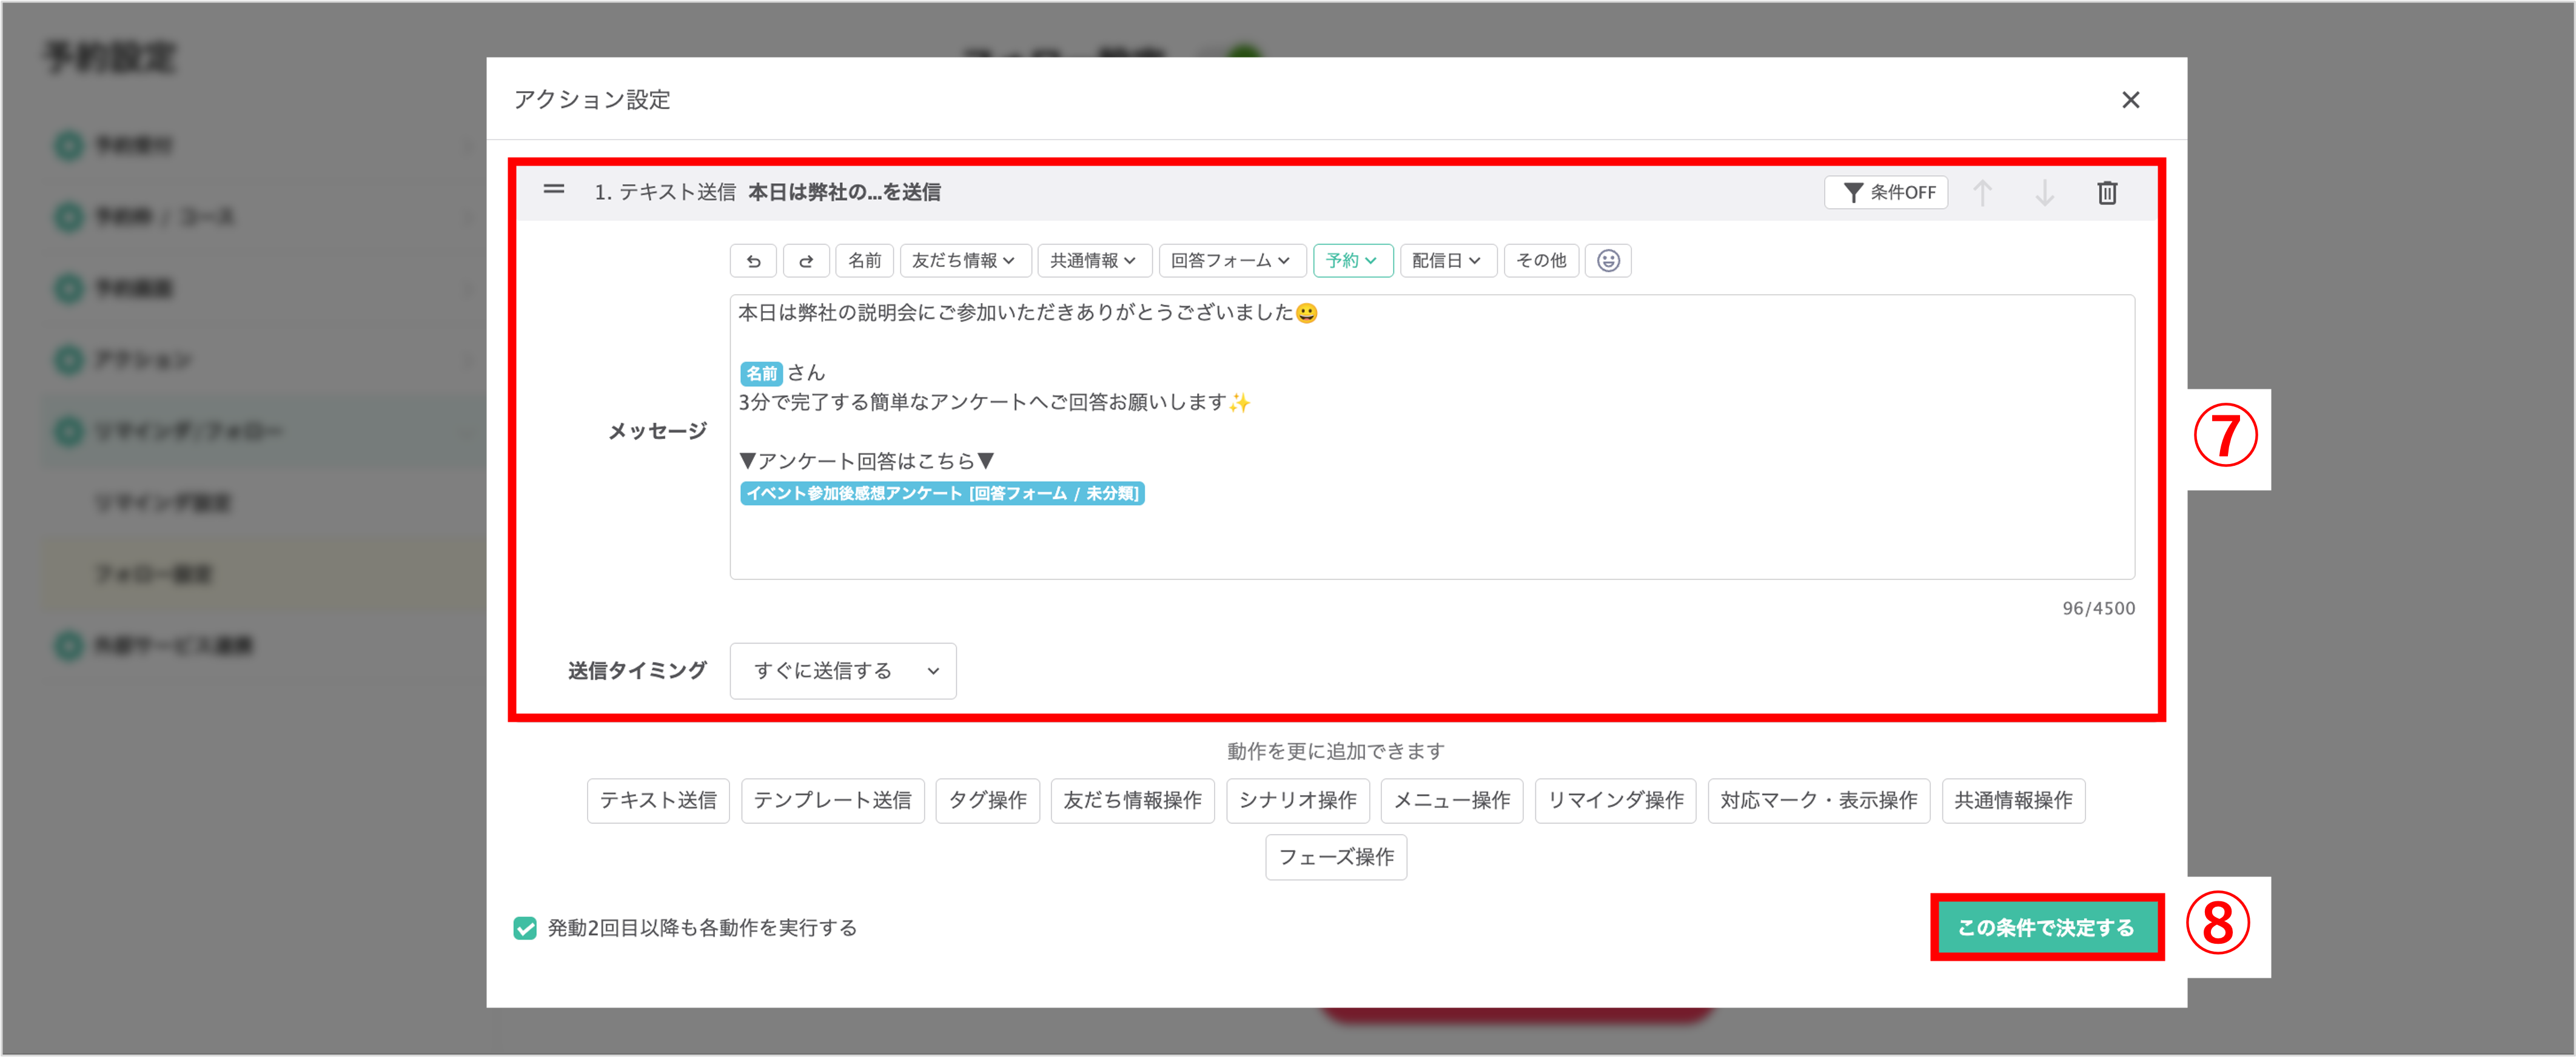Insert the 名前 variable button

click(864, 261)
